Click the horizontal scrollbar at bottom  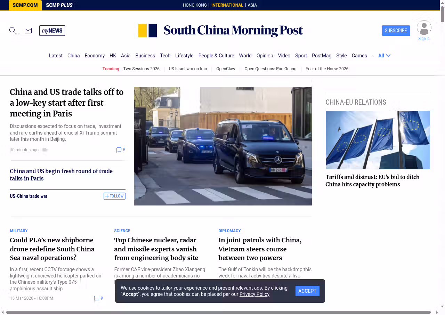point(218,312)
